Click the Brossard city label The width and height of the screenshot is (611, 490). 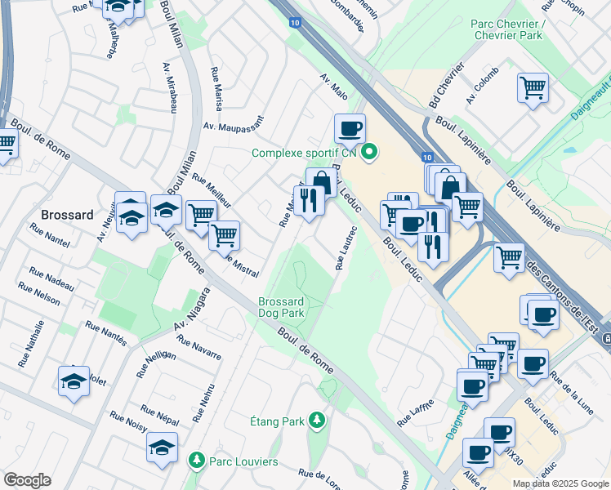(x=67, y=215)
